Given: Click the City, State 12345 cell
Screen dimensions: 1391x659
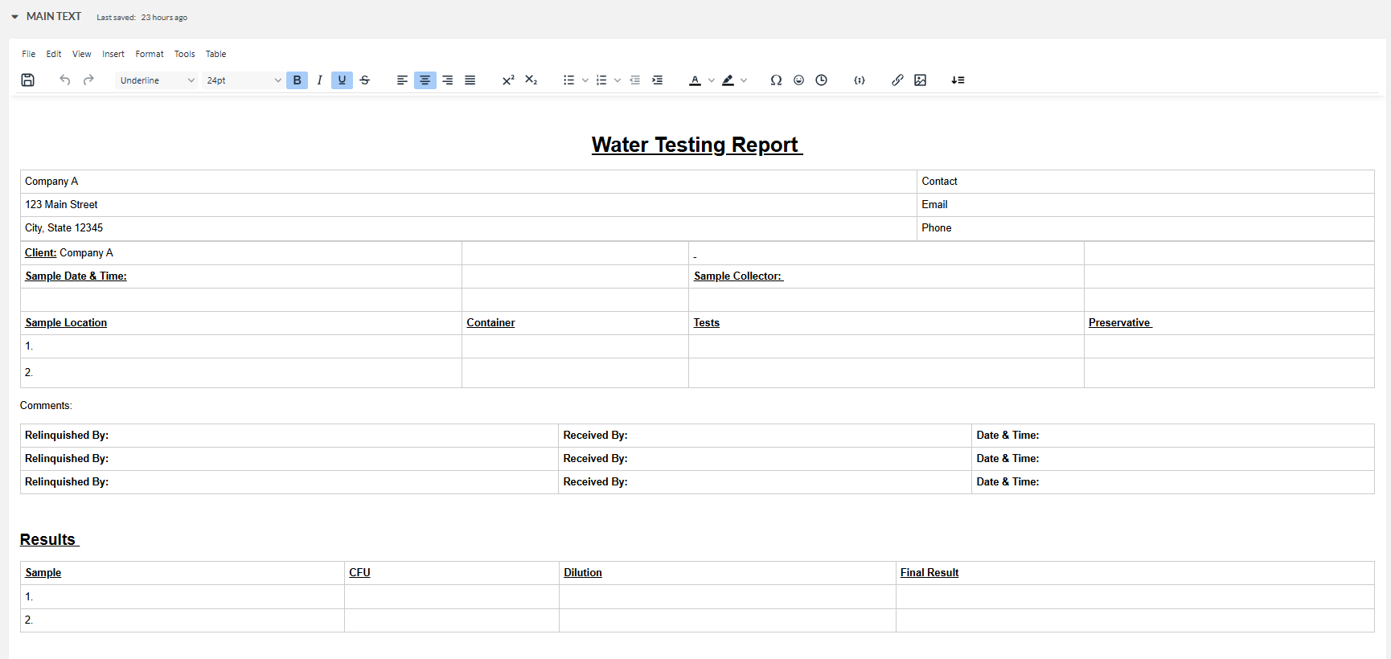Looking at the screenshot, I should (x=469, y=228).
